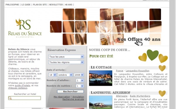Focus the Rechercher un hotel search field

pyautogui.click(x=24, y=98)
